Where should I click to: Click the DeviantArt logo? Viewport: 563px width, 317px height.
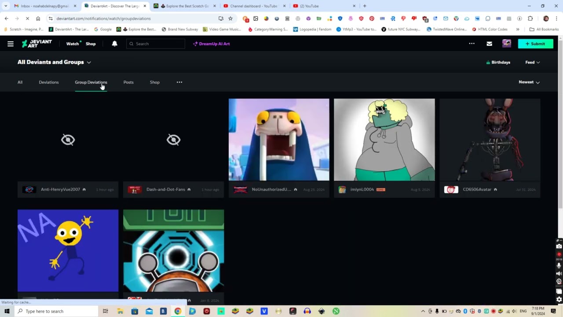pos(37,44)
